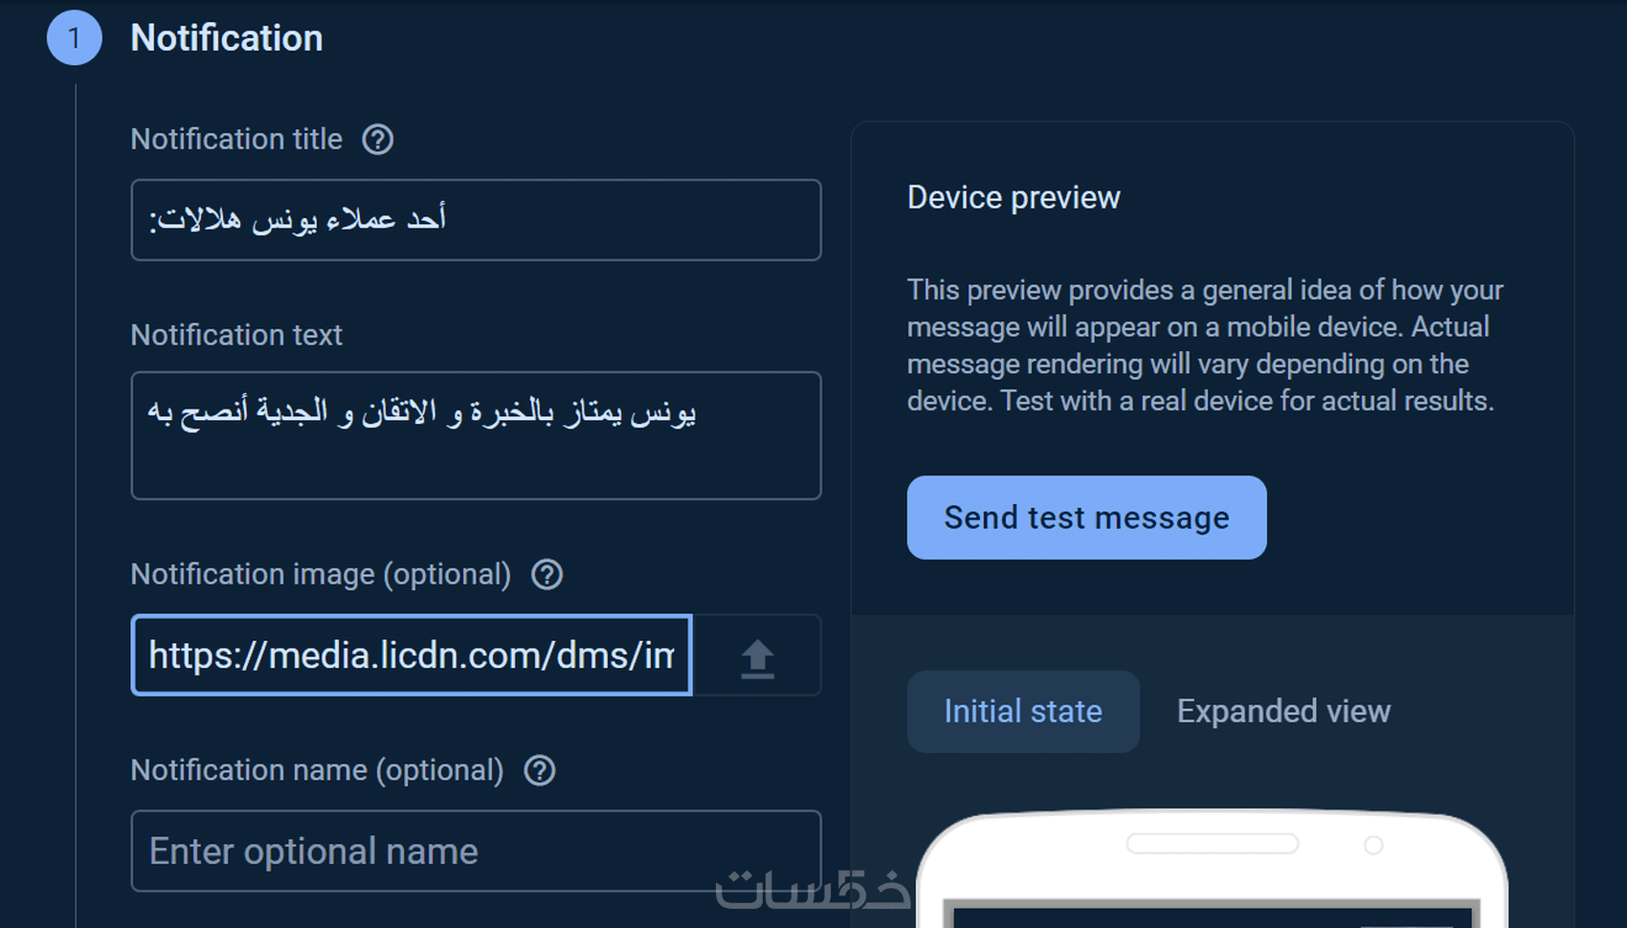Open help for Notification image
The image size is (1627, 928).
pyautogui.click(x=547, y=575)
